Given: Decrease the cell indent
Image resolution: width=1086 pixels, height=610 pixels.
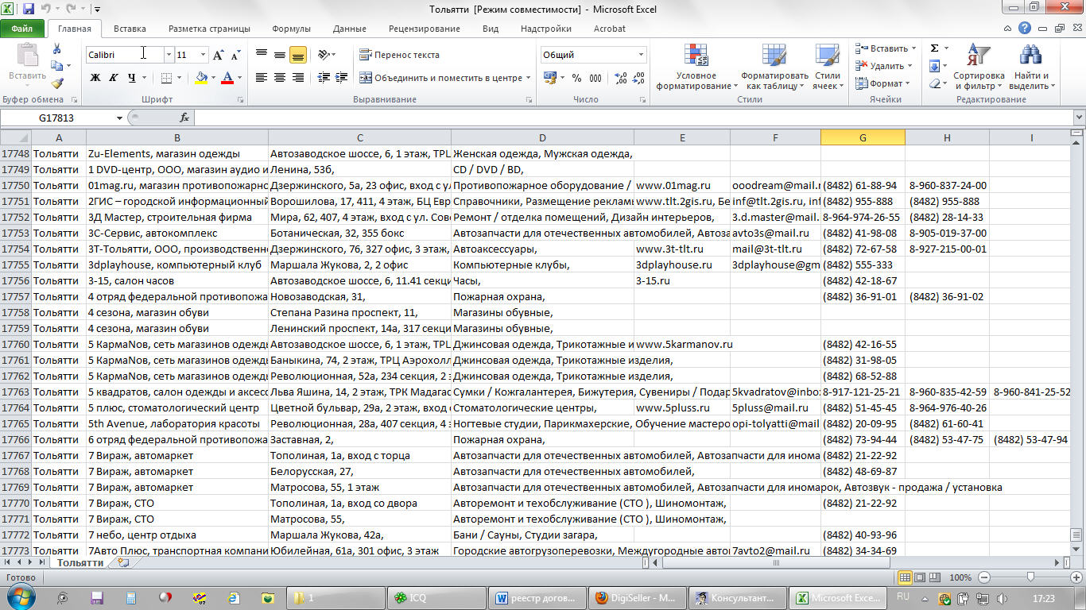Looking at the screenshot, I should point(324,78).
